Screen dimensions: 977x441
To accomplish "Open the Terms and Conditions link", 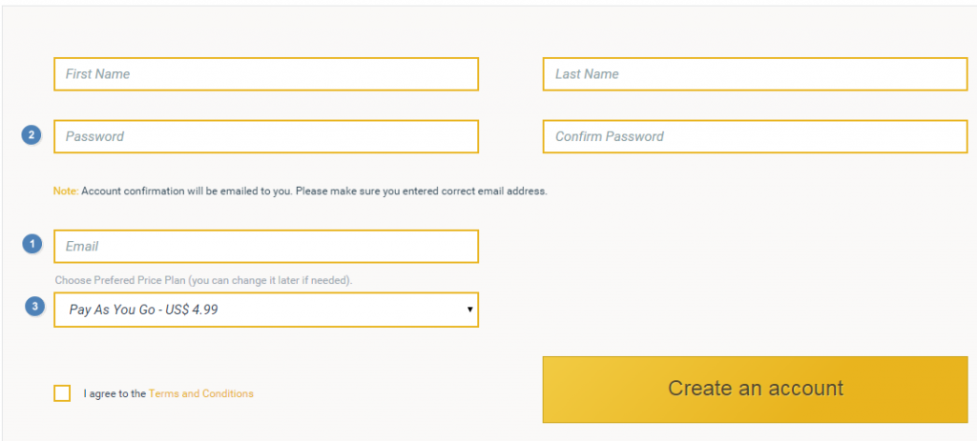I will click(201, 393).
